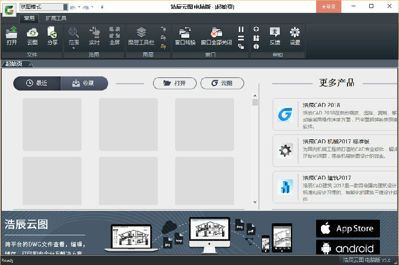Open a drawing with the 打开 toolbar icon
399x265 pixels.
point(12,36)
